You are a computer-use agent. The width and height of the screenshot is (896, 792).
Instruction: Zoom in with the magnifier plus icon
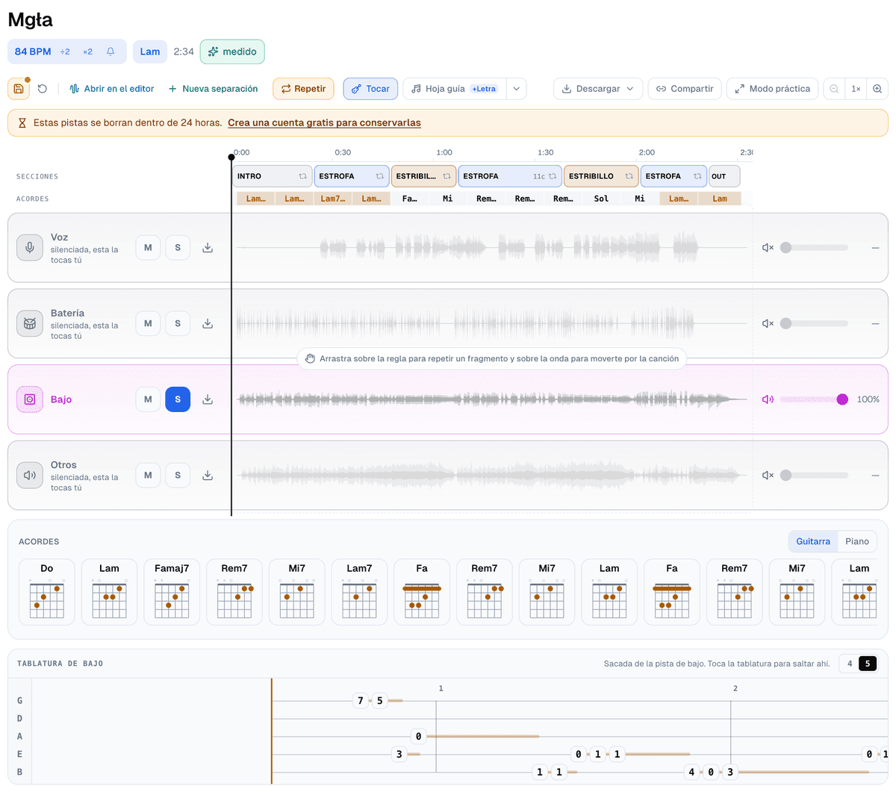(877, 89)
